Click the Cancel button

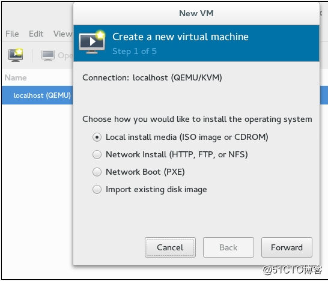pos(170,247)
